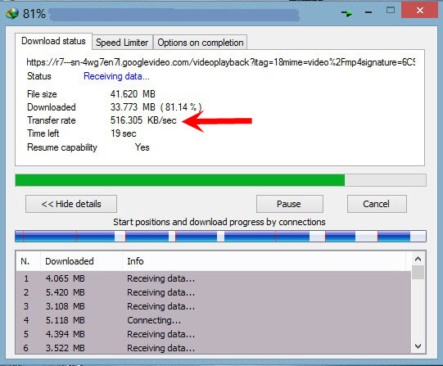Click the googlevideo download URL text
Screen dimensions: 443x366
(220, 62)
